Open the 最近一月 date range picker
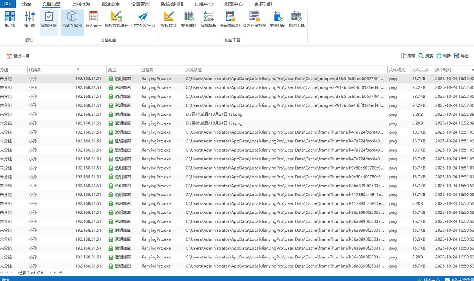Viewport: 474px width, 281px height. (x=18, y=56)
